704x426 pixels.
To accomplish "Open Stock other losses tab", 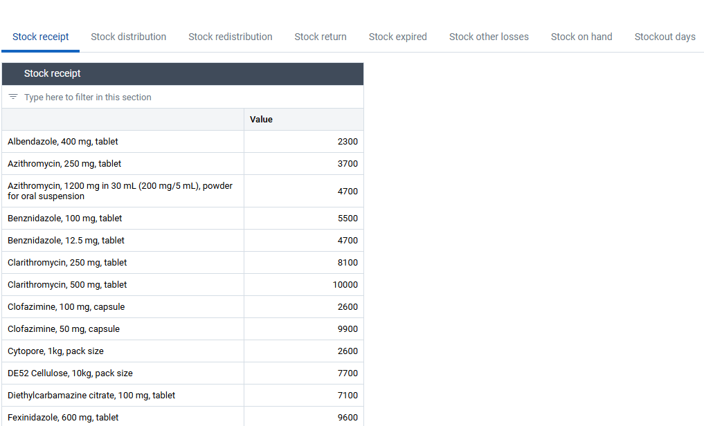I will coord(489,37).
